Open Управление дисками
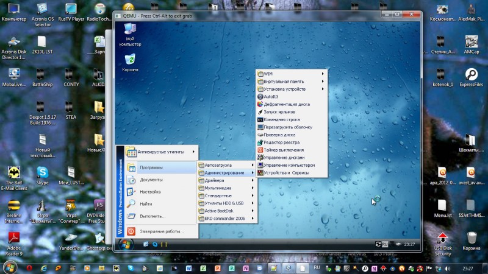The width and height of the screenshot is (488, 274). tap(285, 158)
